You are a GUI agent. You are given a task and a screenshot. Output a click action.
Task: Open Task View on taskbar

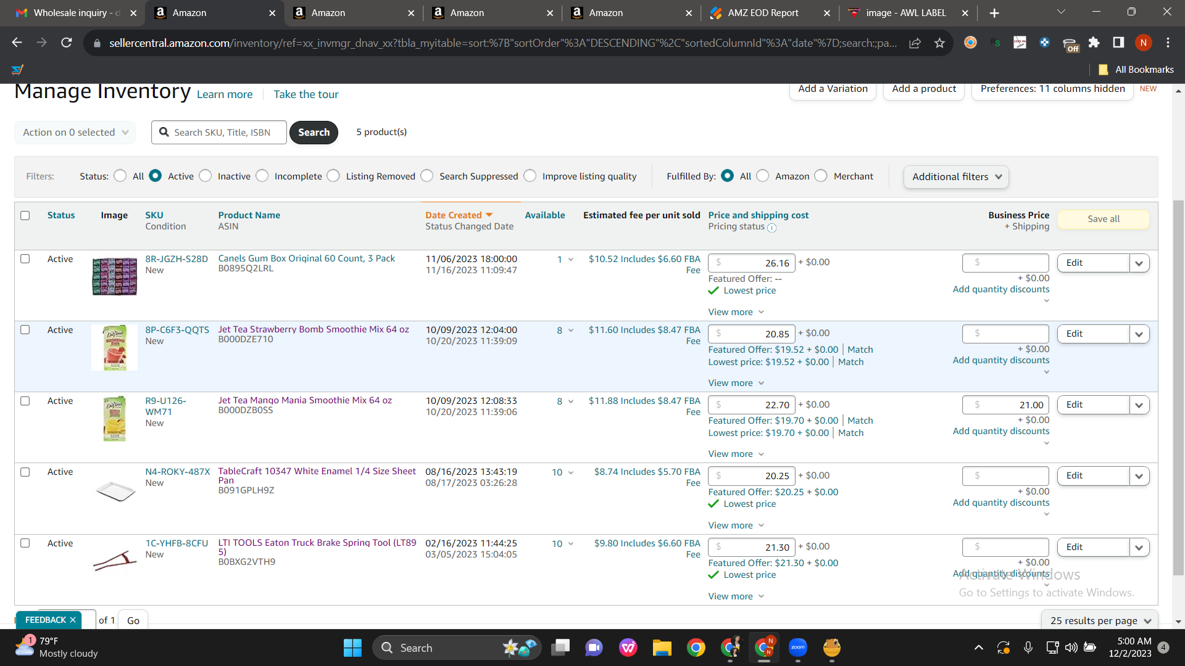[x=560, y=647]
